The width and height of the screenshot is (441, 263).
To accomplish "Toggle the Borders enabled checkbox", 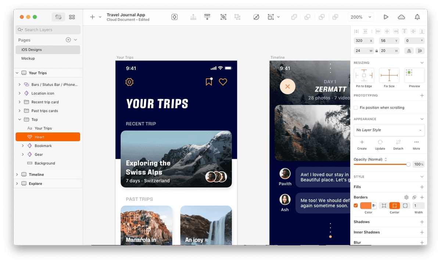I will pyautogui.click(x=356, y=206).
